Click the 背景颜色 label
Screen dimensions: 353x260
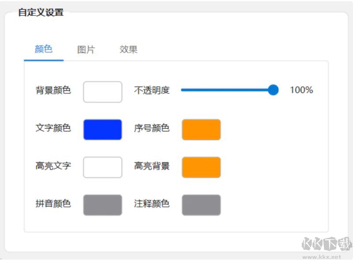53,90
